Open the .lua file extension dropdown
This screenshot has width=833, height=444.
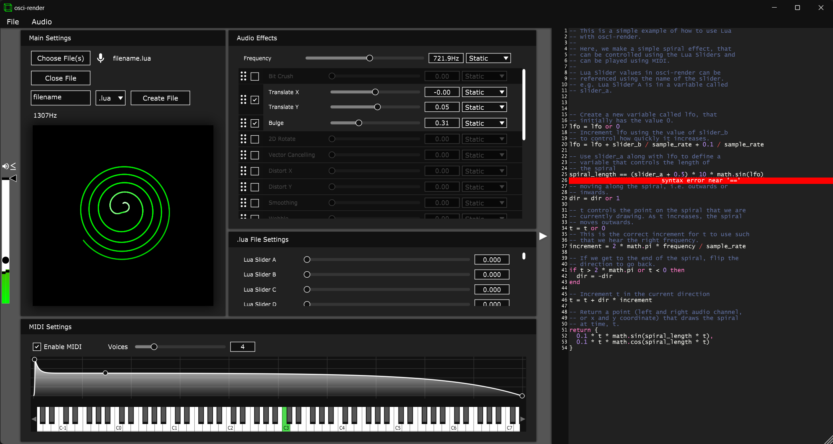coord(111,98)
